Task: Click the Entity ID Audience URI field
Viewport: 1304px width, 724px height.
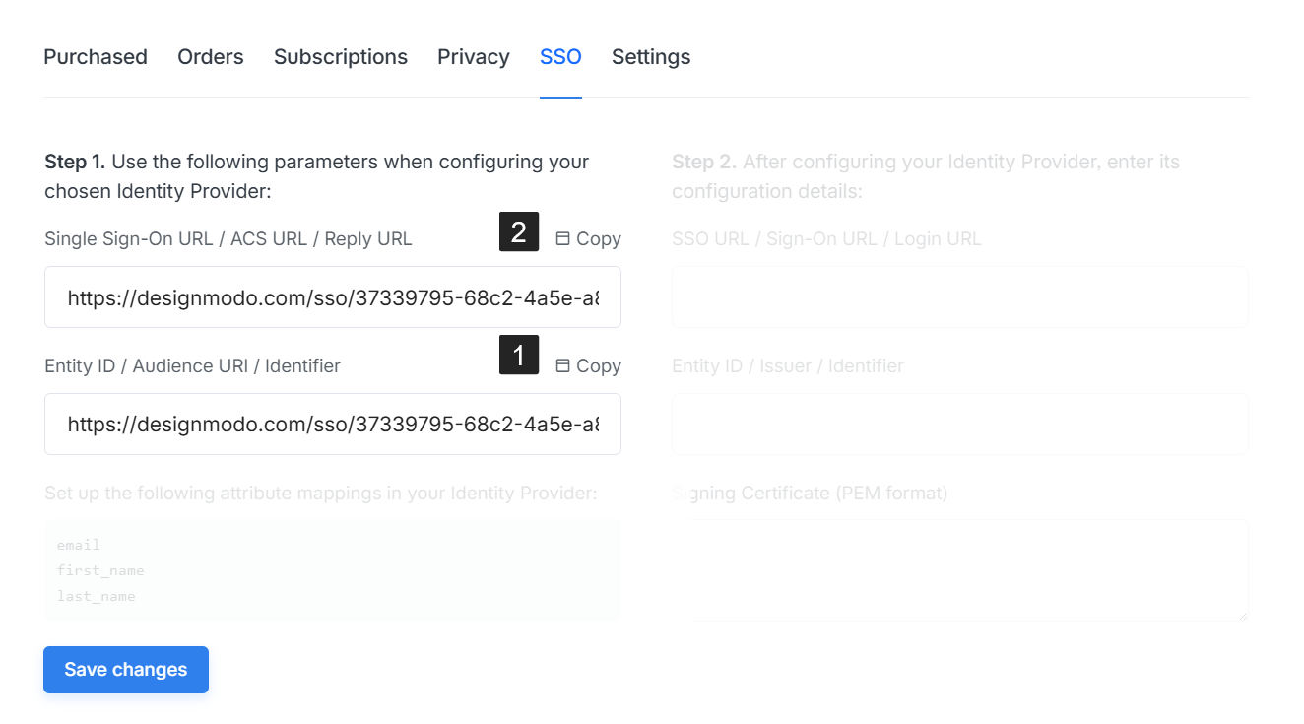Action: tap(333, 425)
